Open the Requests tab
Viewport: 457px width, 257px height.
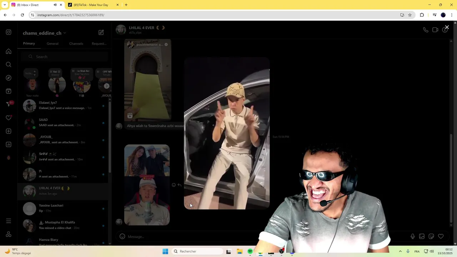click(x=99, y=44)
